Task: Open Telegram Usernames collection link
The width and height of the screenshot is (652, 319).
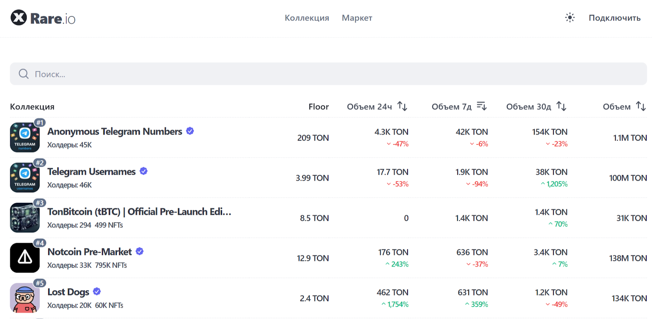Action: click(92, 172)
